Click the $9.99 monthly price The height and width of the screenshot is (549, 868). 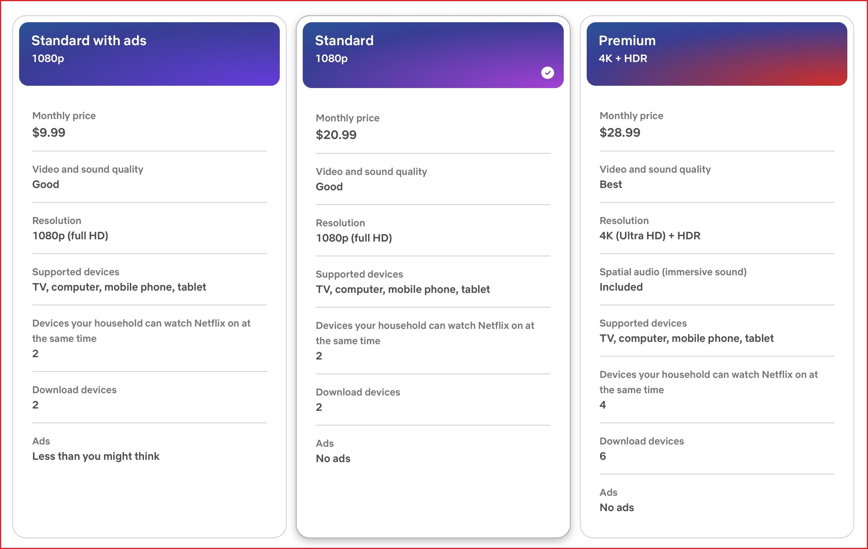click(49, 132)
